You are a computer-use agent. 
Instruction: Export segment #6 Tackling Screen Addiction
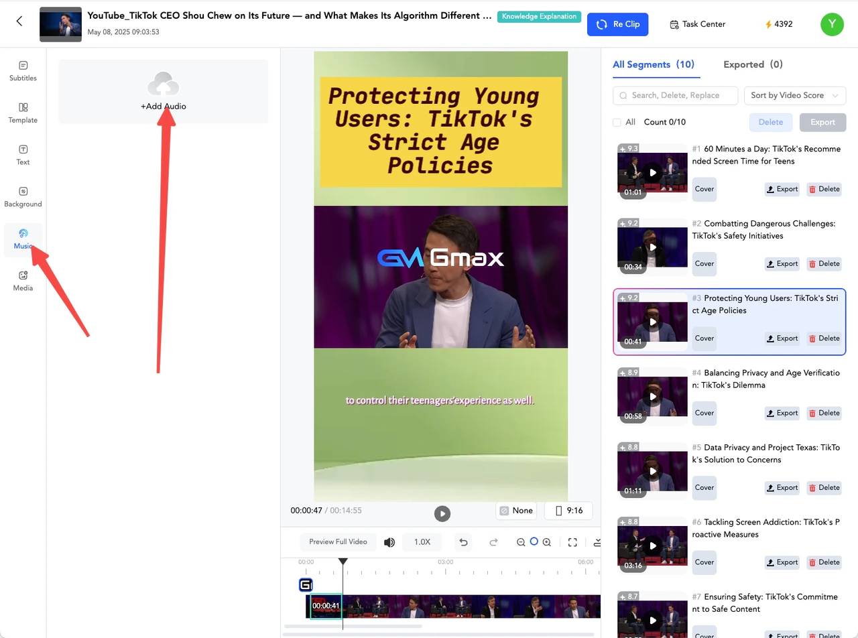coord(782,562)
